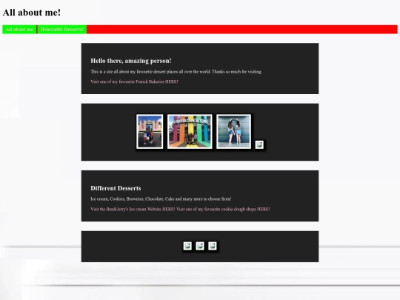
Task: Click the 'Hello there, amazing person!' heading
Action: click(131, 61)
